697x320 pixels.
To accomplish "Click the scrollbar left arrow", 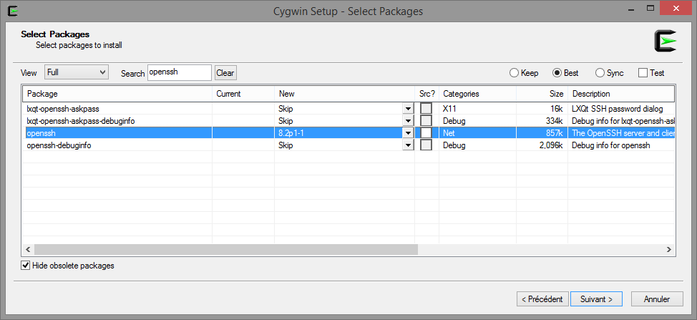I will point(28,250).
